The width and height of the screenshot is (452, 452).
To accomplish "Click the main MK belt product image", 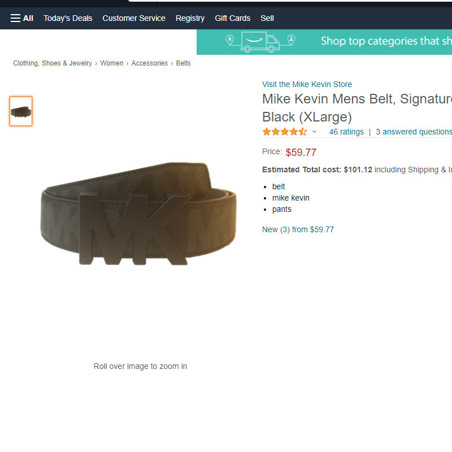I will point(139,215).
